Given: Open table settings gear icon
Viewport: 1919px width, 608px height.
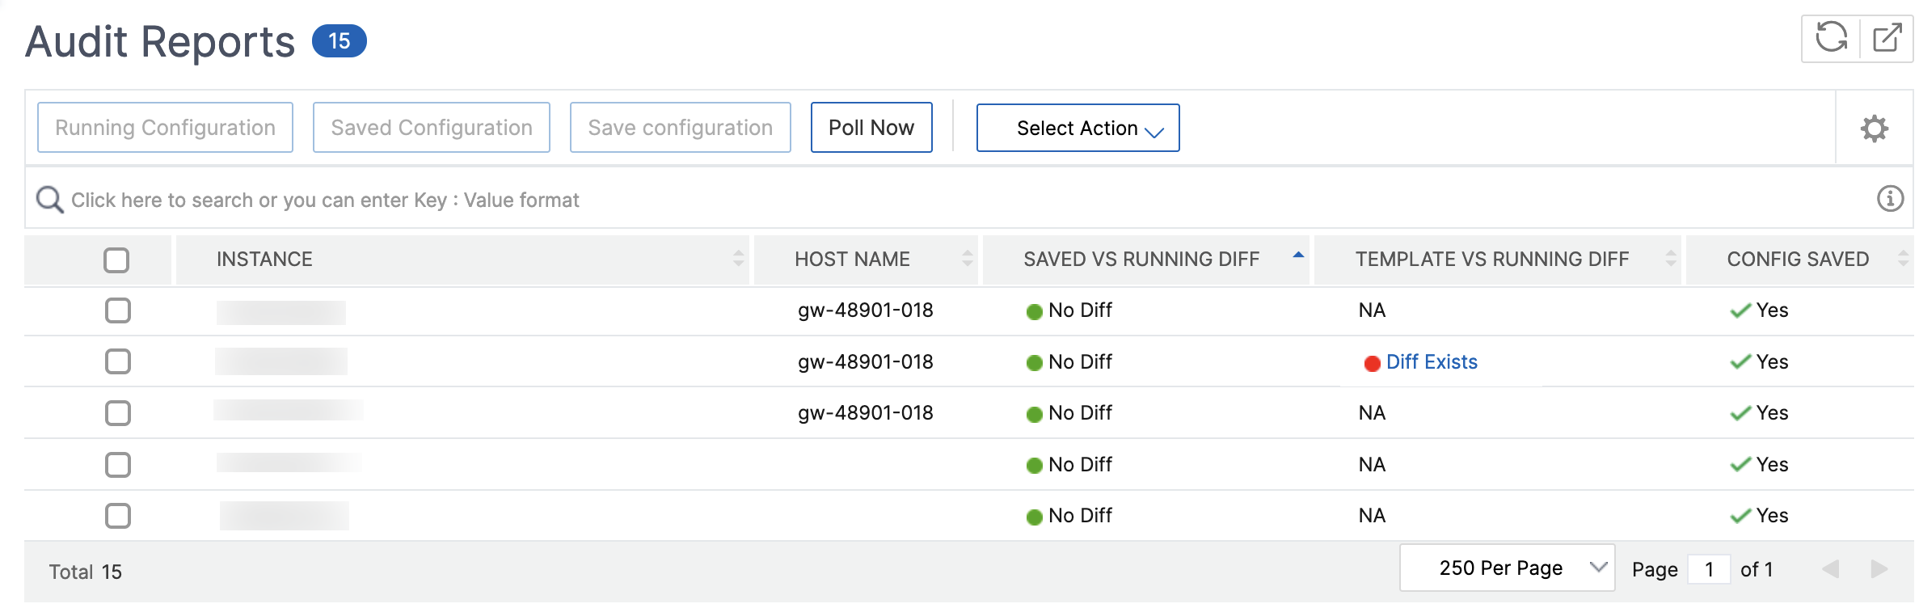Looking at the screenshot, I should point(1875,128).
